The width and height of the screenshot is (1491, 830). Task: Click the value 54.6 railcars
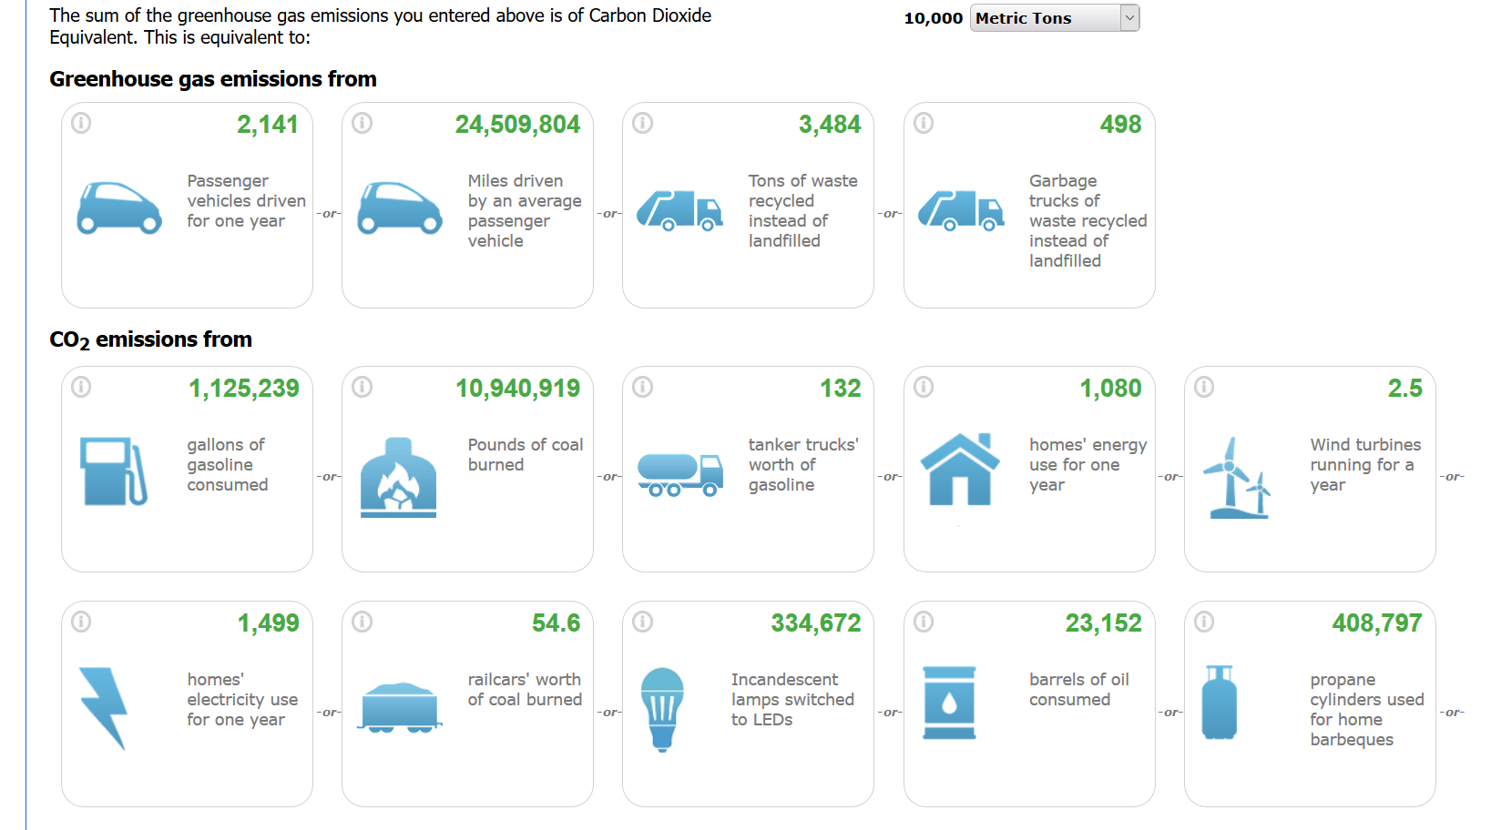(x=556, y=623)
